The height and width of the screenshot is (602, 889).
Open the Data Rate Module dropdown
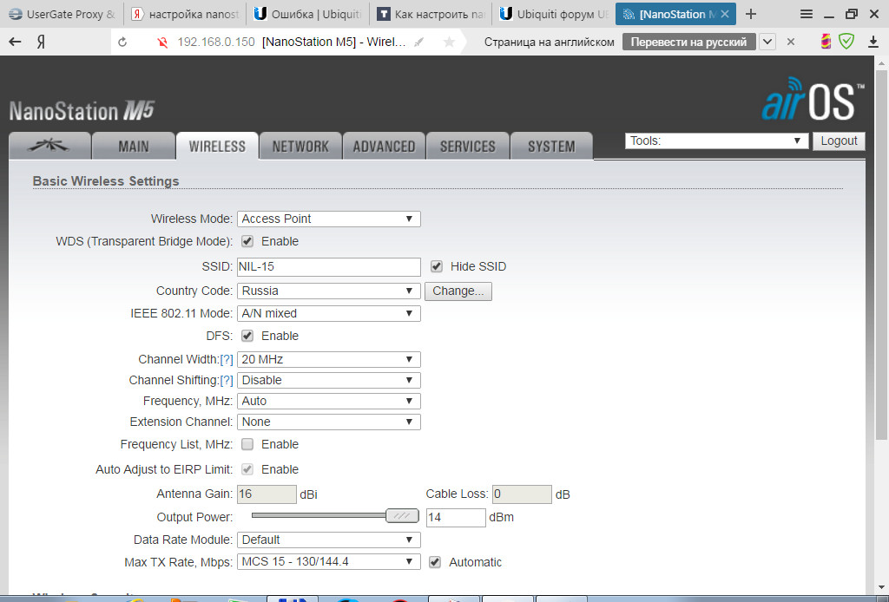[329, 540]
